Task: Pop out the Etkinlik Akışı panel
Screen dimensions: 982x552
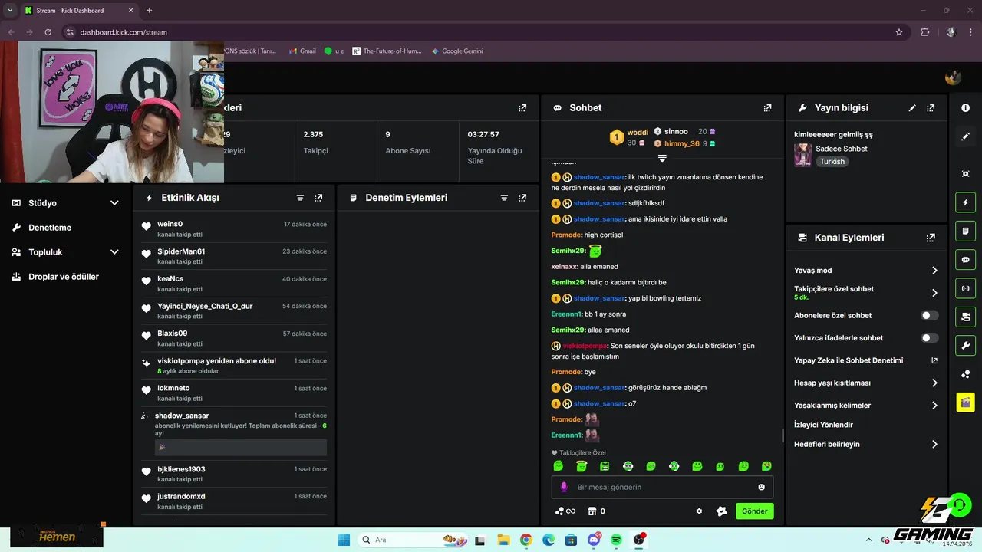Action: pos(318,198)
